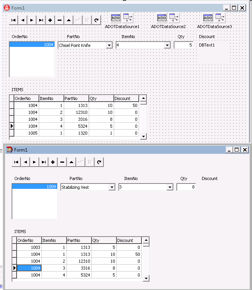Click up arrow of upper ITEMS grid scrollbar
252x290 pixels.
tap(143, 98)
